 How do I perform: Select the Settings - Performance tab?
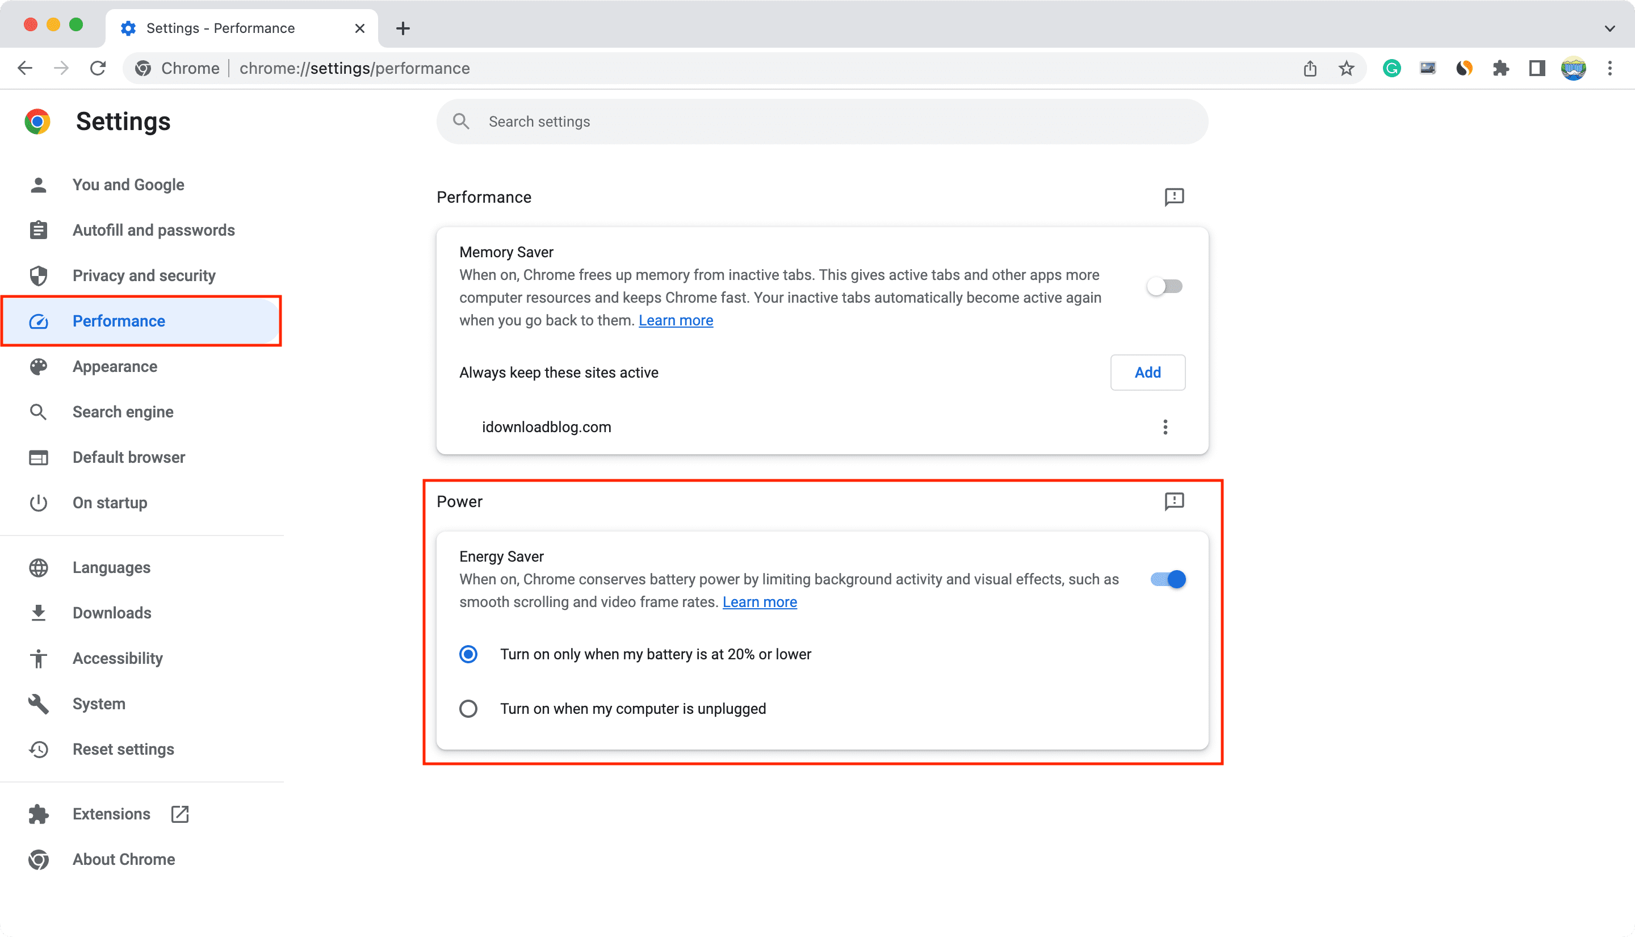coord(242,28)
